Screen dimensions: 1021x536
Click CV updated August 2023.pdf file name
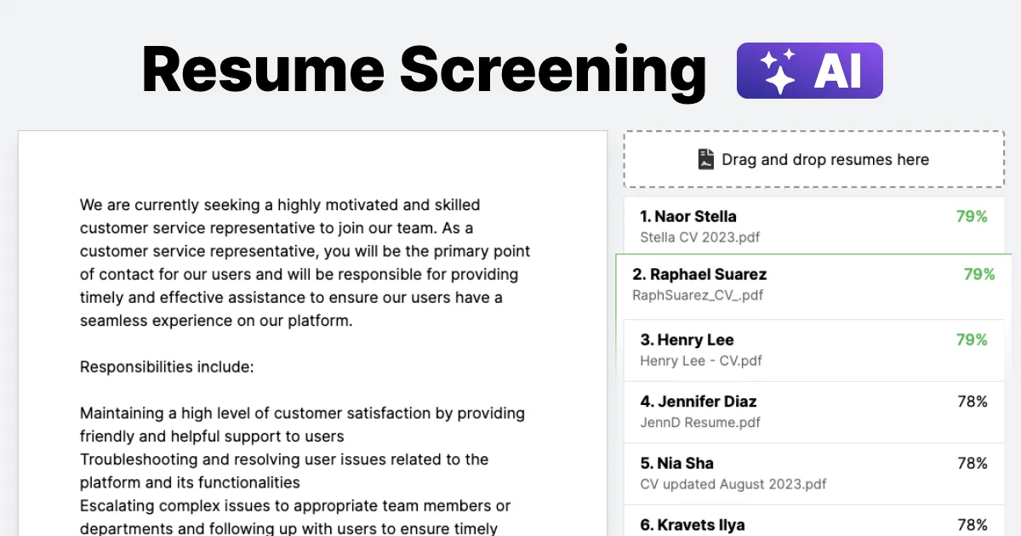point(733,484)
